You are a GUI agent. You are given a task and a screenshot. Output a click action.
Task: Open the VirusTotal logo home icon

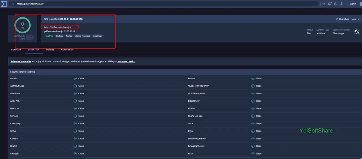pyautogui.click(x=4, y=4)
